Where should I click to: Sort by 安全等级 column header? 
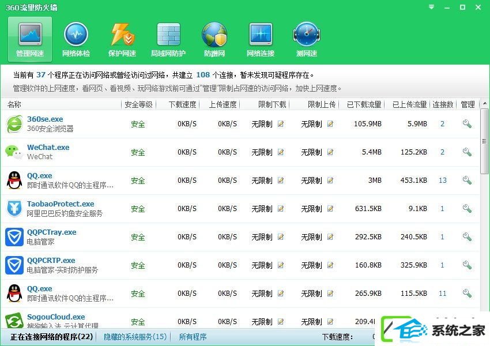[138, 104]
